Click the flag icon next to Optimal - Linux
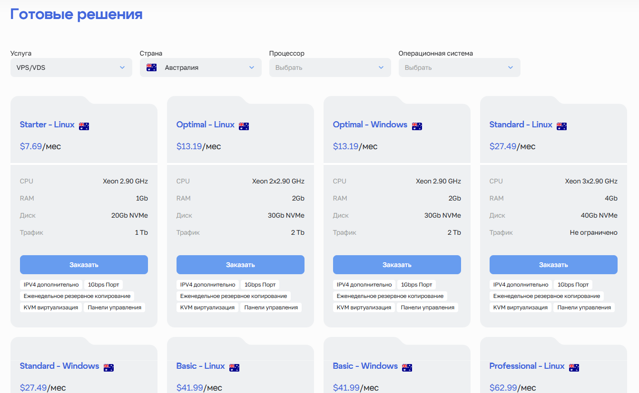Viewport: 639px width, 393px height. point(244,126)
